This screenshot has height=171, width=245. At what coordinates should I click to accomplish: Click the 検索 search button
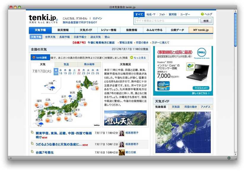pos(206,21)
